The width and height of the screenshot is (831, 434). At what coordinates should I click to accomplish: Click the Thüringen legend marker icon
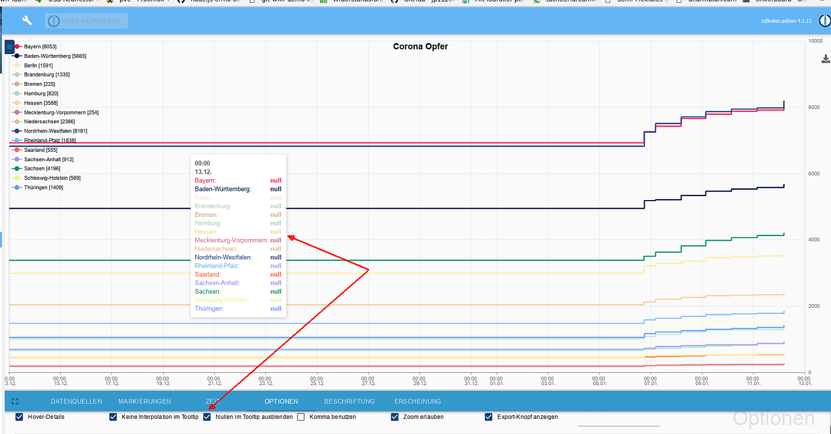coord(17,187)
